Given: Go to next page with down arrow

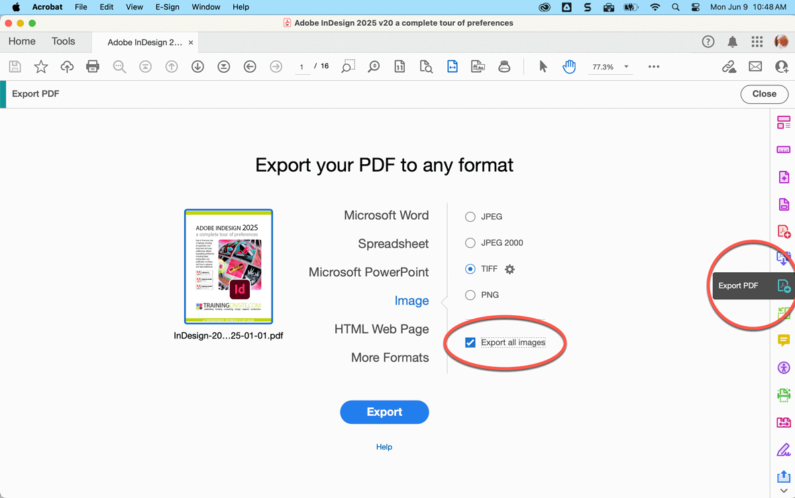Looking at the screenshot, I should [x=197, y=67].
